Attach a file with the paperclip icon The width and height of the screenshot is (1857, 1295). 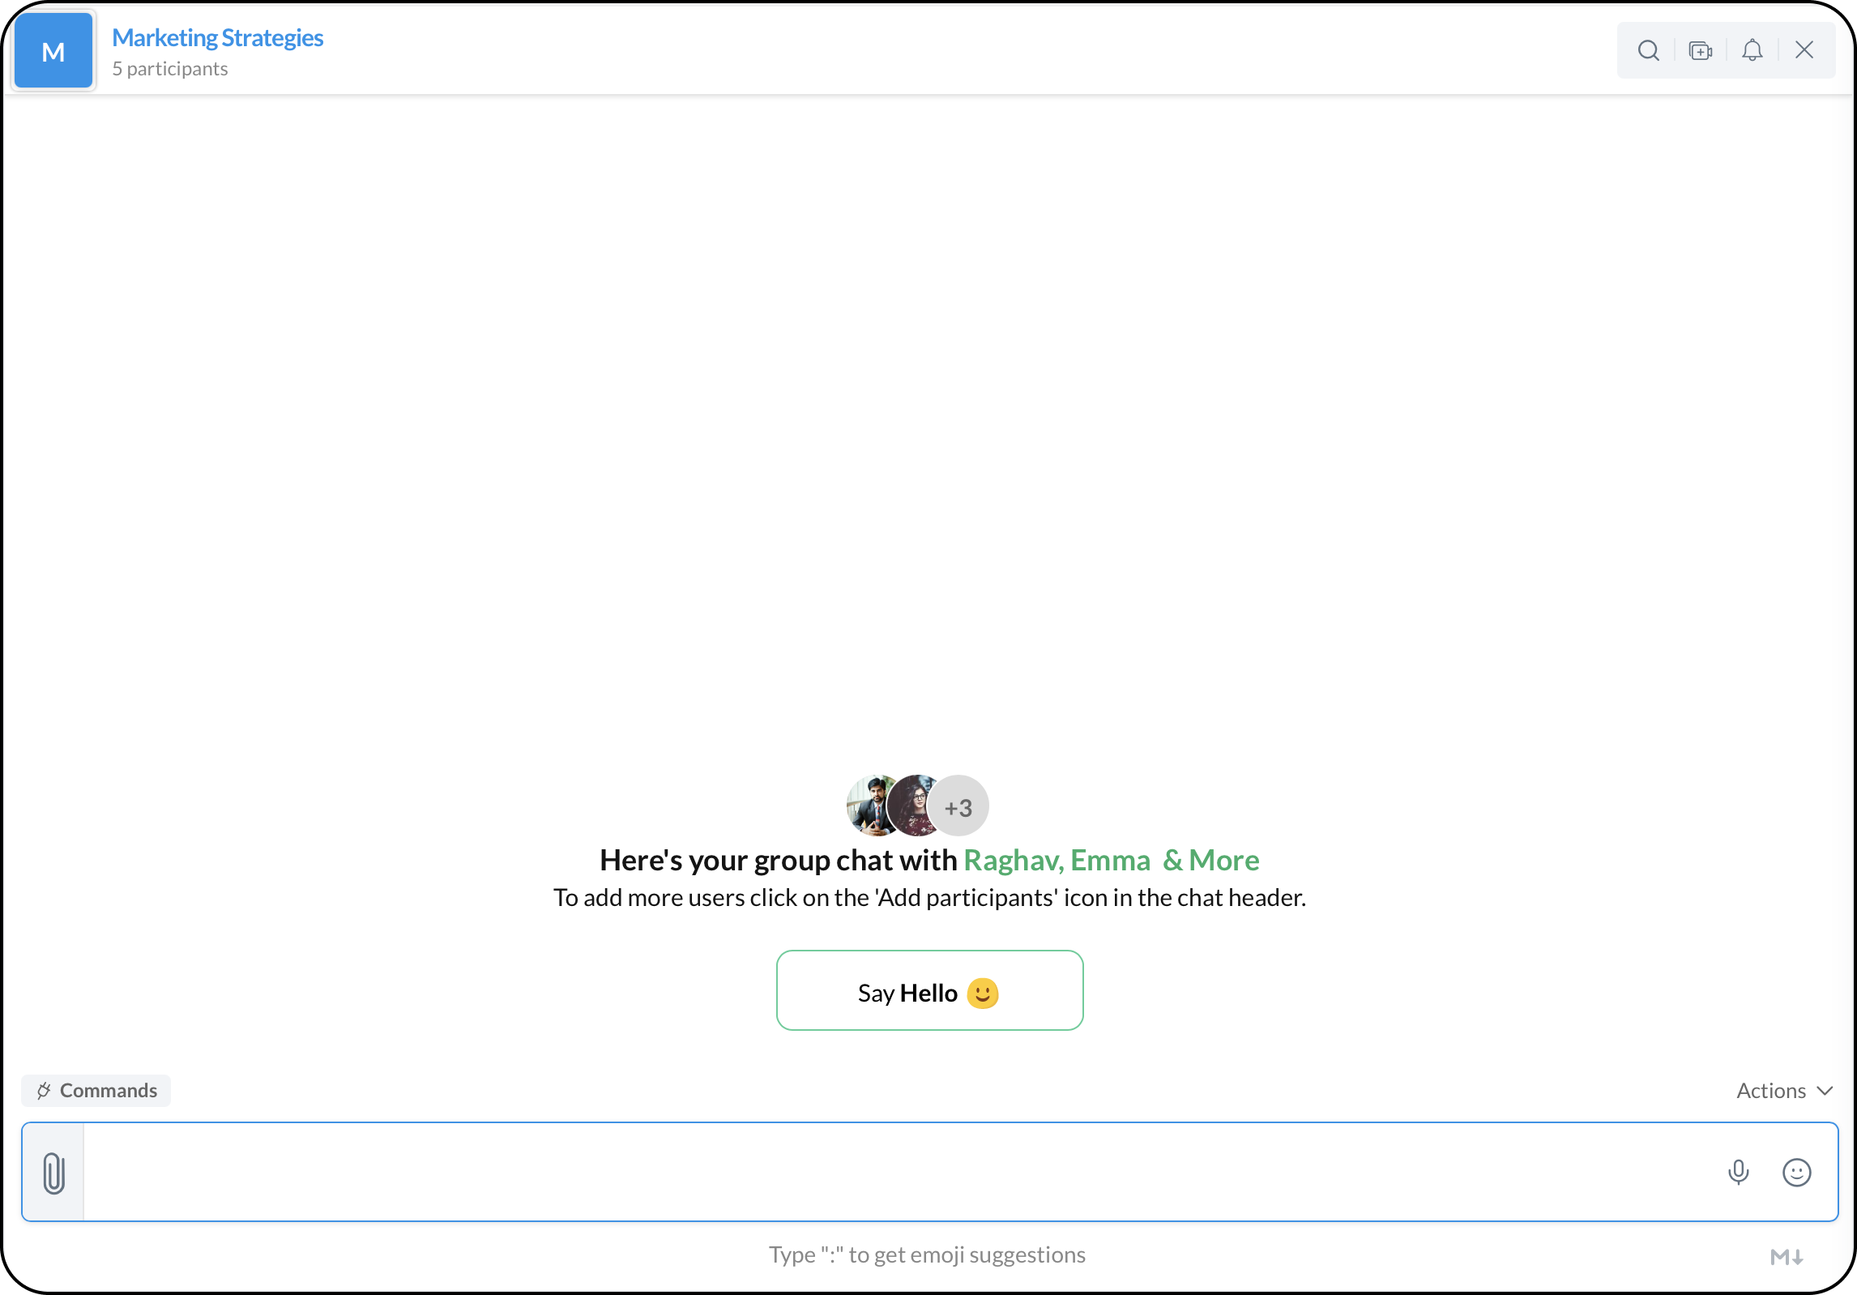coord(53,1173)
